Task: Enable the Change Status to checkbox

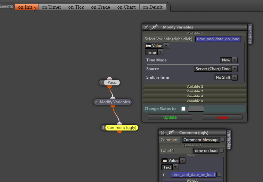Action: click(x=183, y=109)
